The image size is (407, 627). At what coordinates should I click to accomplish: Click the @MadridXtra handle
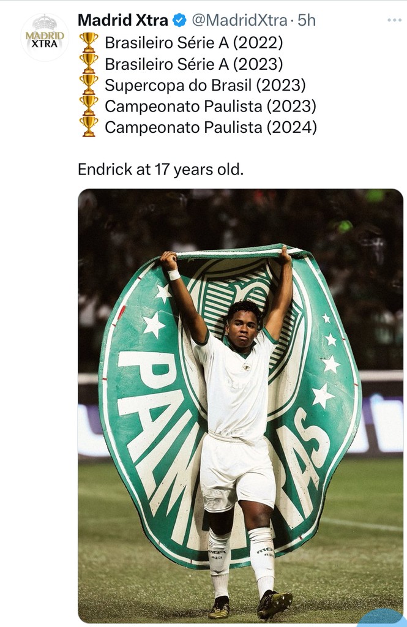239,20
